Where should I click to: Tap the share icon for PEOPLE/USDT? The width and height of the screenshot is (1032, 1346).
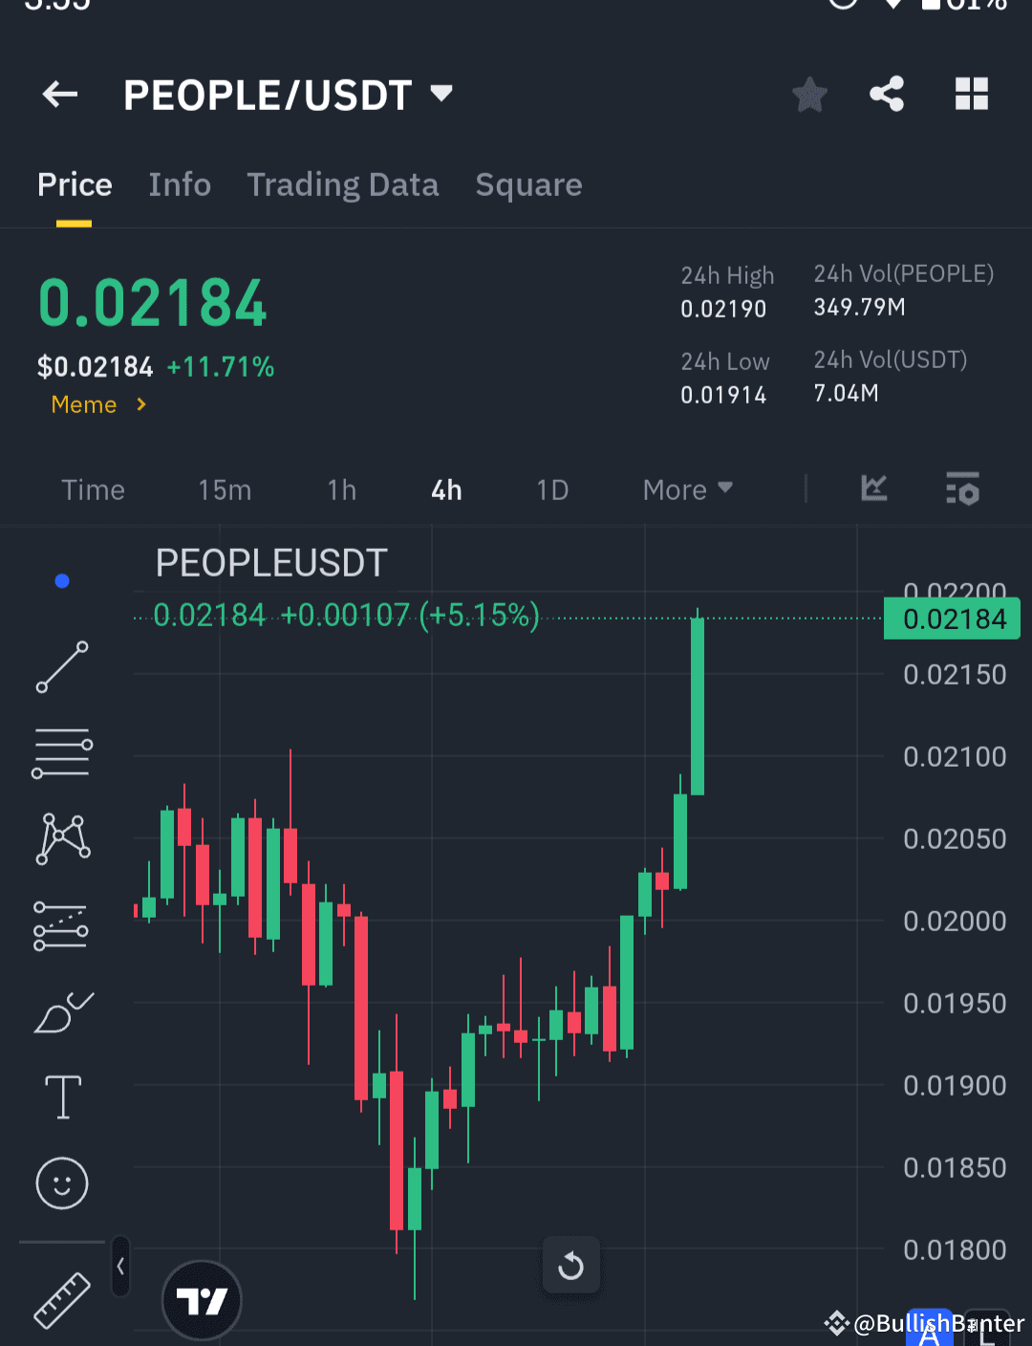pos(887,94)
